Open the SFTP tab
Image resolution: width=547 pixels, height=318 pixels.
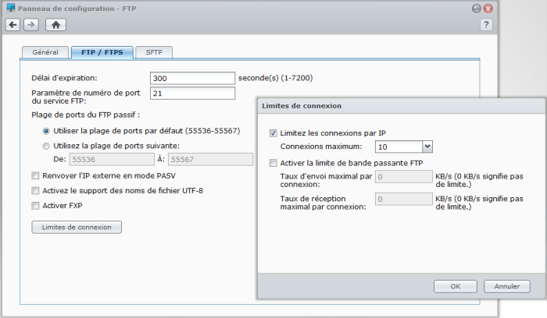pyautogui.click(x=153, y=52)
